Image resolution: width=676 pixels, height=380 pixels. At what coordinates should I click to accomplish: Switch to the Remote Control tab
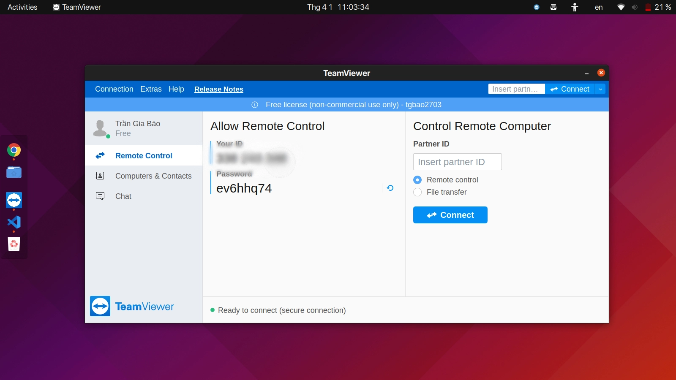click(x=144, y=155)
